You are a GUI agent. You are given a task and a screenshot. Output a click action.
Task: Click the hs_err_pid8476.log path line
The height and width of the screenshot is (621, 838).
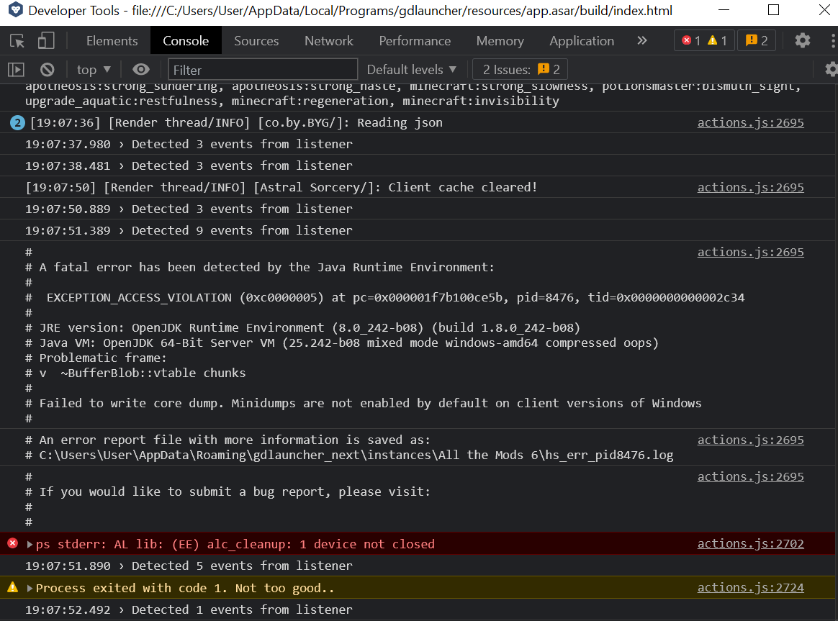349,455
